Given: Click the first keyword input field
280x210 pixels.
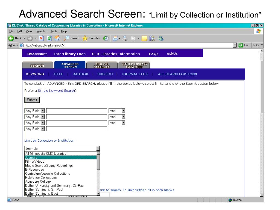Looking at the screenshot, I should [77, 111].
